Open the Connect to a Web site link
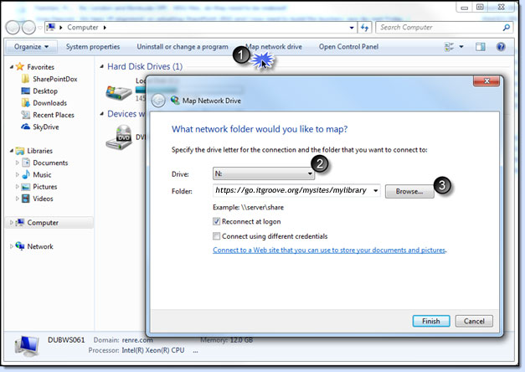Screen dimensions: 525x372 [x=329, y=250]
